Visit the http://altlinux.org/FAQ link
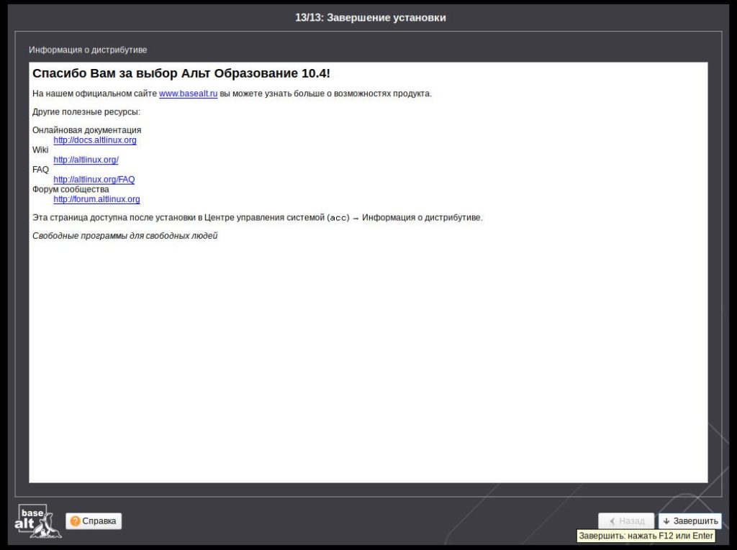 coord(94,180)
